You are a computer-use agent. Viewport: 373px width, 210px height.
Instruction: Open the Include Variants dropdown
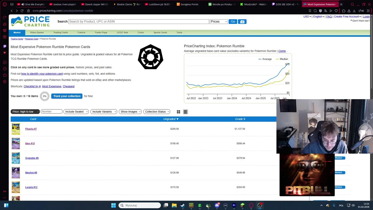104,112
